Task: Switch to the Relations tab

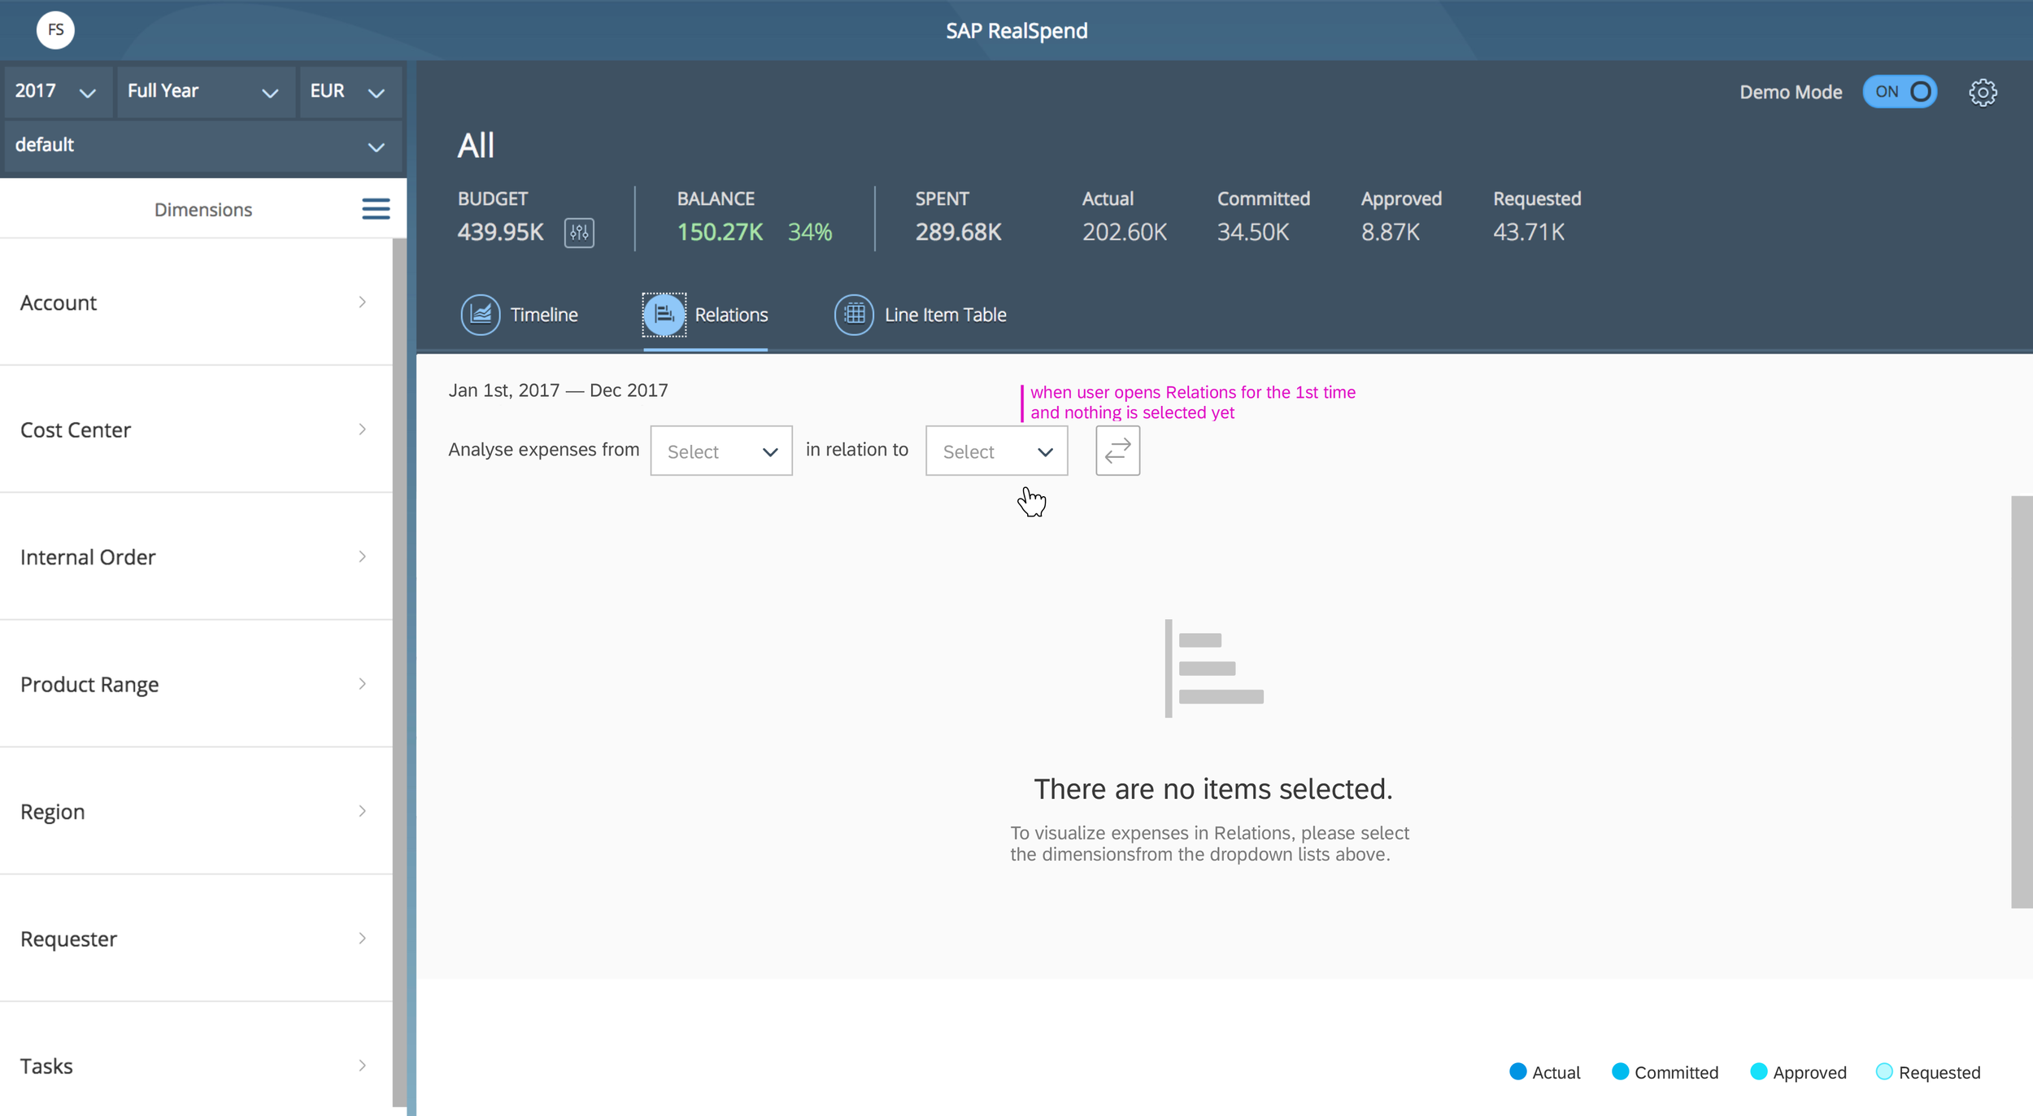Action: [705, 315]
